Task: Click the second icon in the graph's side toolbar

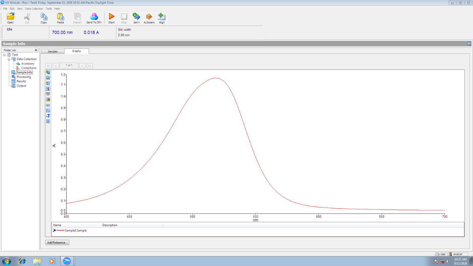Action: pos(48,78)
